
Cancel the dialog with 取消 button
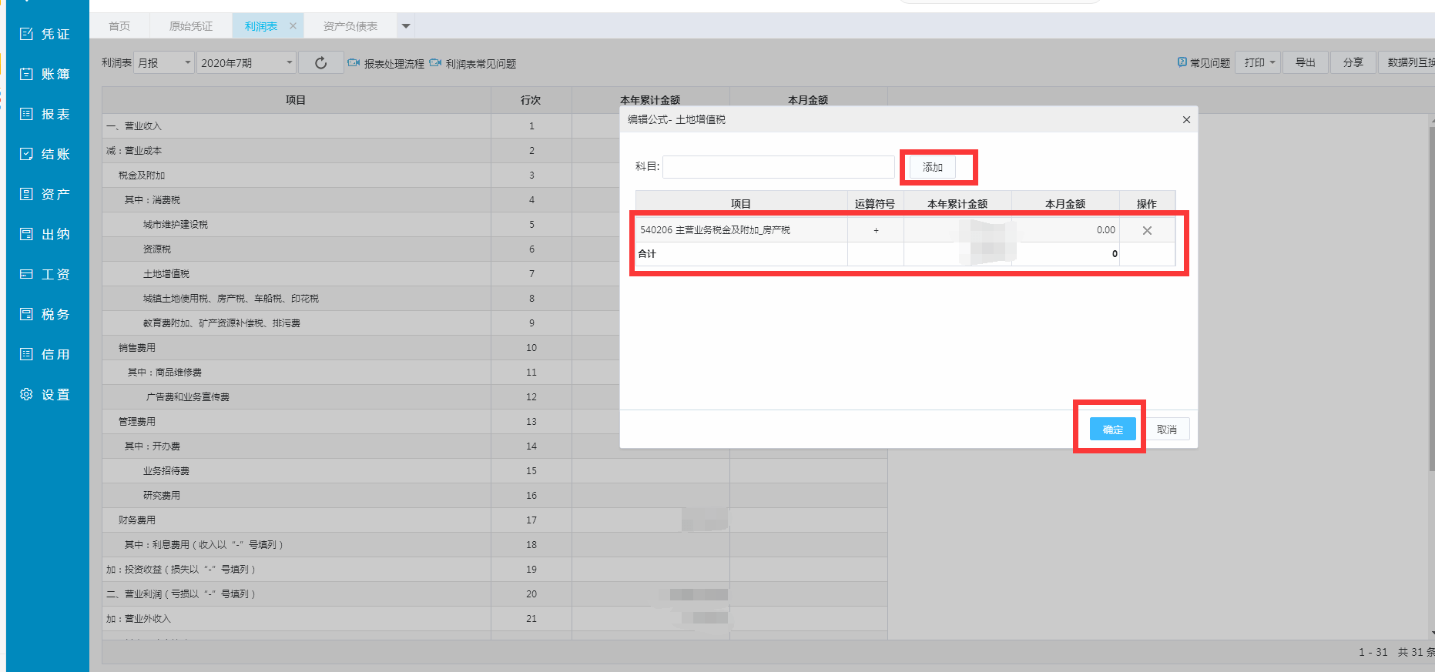(1166, 430)
